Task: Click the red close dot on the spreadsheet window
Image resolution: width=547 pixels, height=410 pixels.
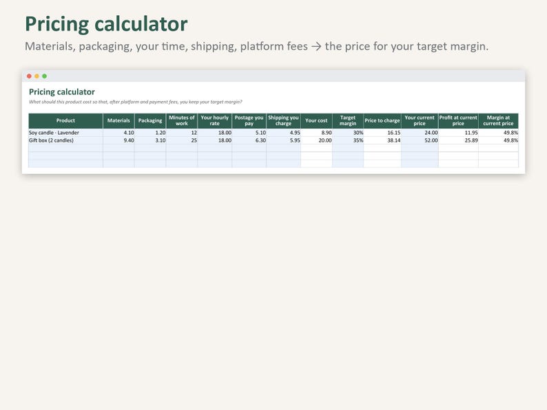Action: coord(29,76)
